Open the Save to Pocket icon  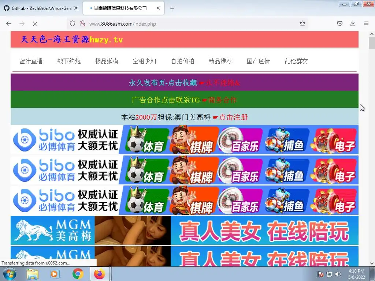coord(339,23)
